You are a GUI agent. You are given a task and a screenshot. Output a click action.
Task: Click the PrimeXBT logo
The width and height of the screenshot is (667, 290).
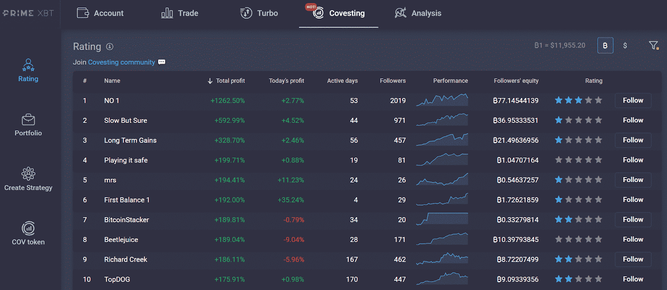28,13
